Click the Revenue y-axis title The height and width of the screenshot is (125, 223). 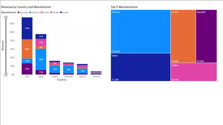pyautogui.click(x=2, y=45)
